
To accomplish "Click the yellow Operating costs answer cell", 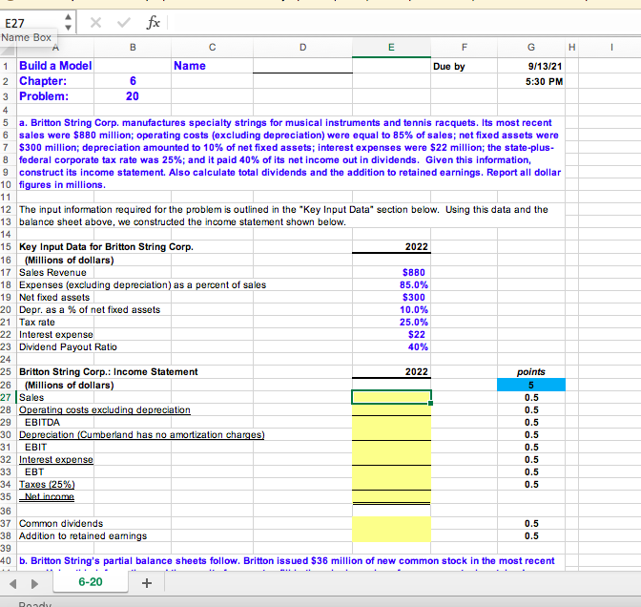I will tap(391, 409).
